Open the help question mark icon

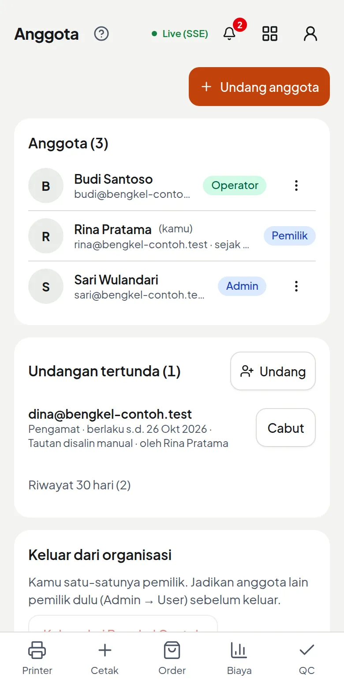tap(101, 34)
